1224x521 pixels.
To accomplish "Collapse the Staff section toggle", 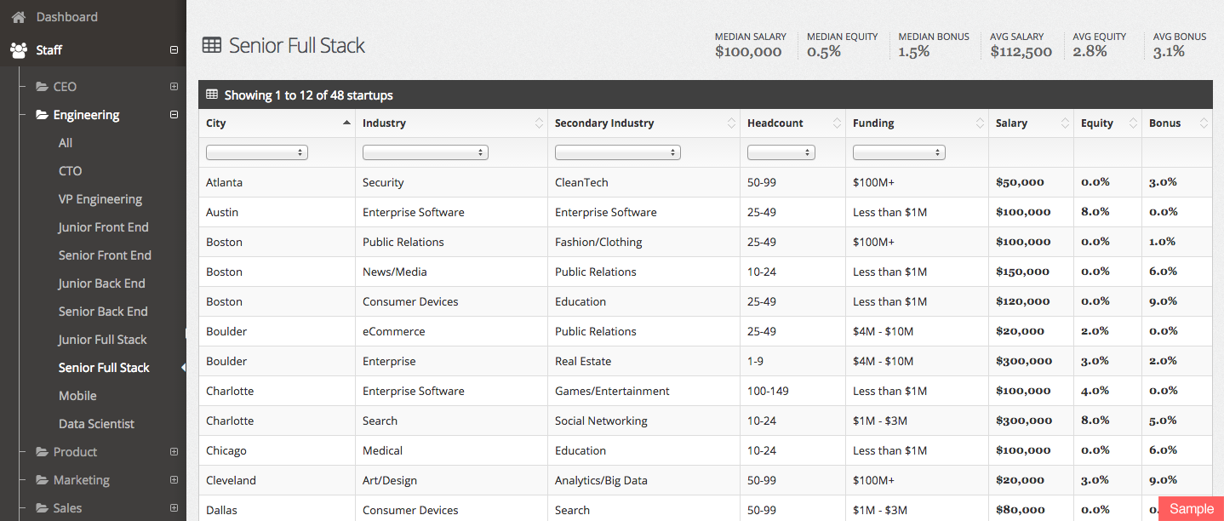I will pyautogui.click(x=174, y=50).
